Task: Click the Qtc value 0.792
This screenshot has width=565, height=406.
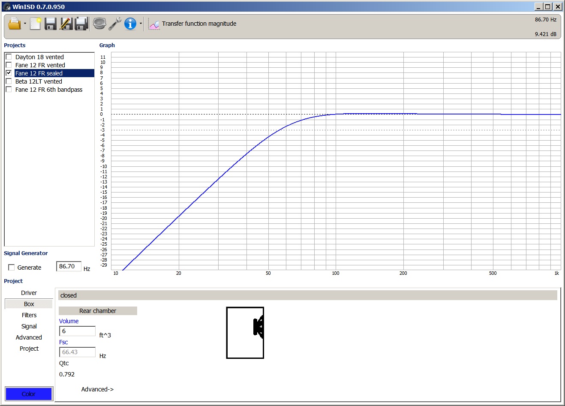Action: coord(67,374)
